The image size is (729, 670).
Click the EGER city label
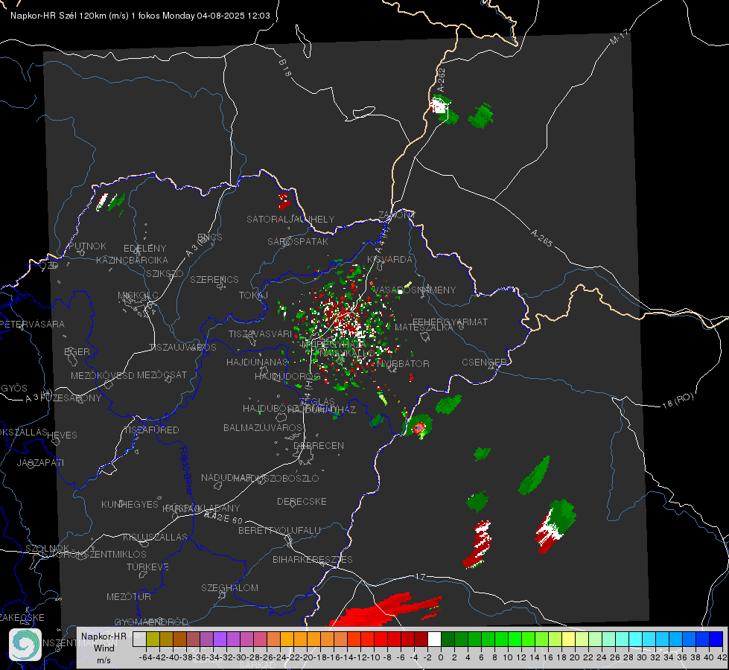[77, 352]
